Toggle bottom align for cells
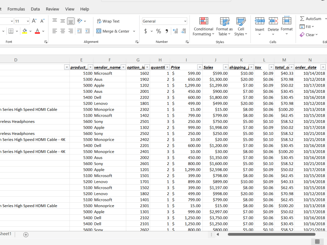This screenshot has width=327, height=245. point(71,21)
